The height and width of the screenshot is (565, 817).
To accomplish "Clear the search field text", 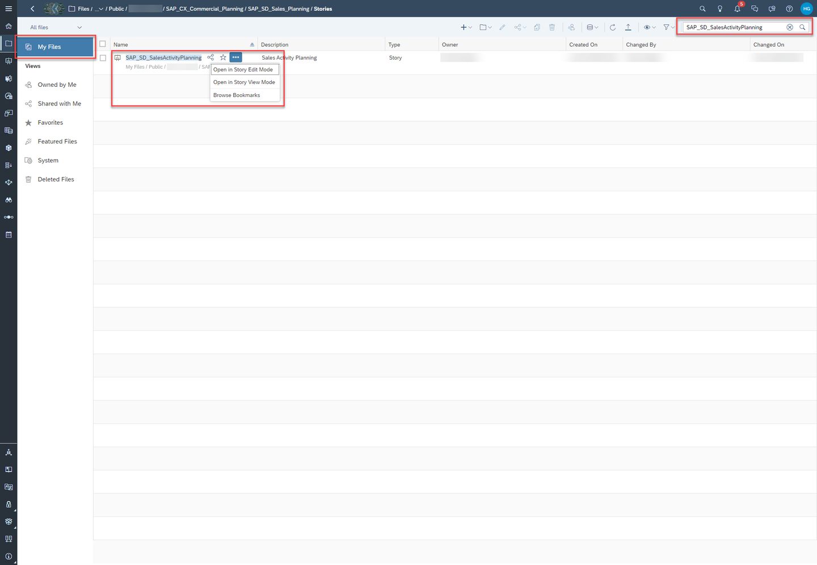I will (790, 27).
